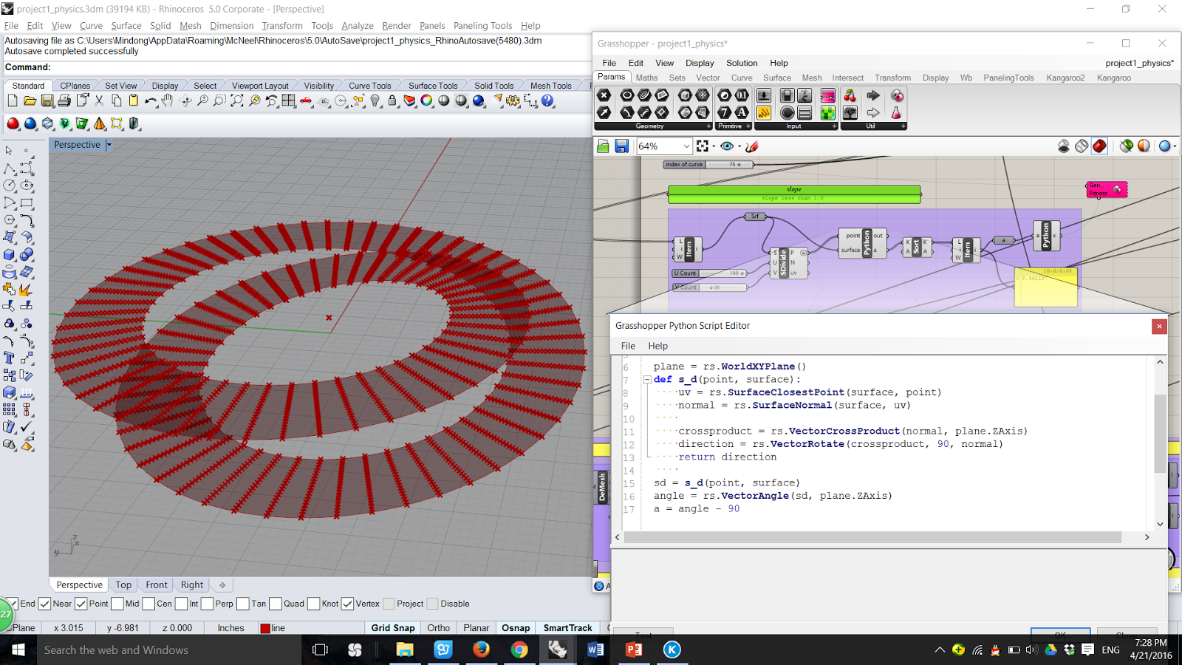
Task: Open the Perspective viewport title dropdown arrow
Action: pos(109,145)
